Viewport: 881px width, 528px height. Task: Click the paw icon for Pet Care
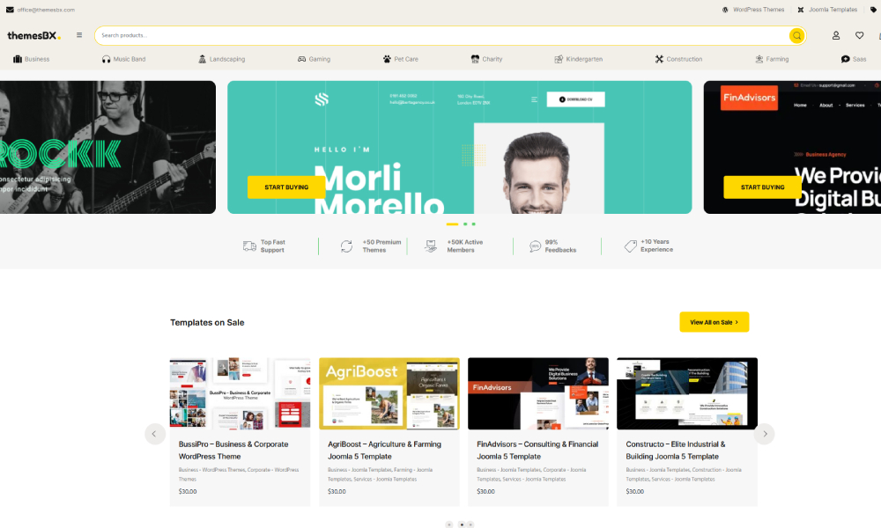pyautogui.click(x=387, y=59)
